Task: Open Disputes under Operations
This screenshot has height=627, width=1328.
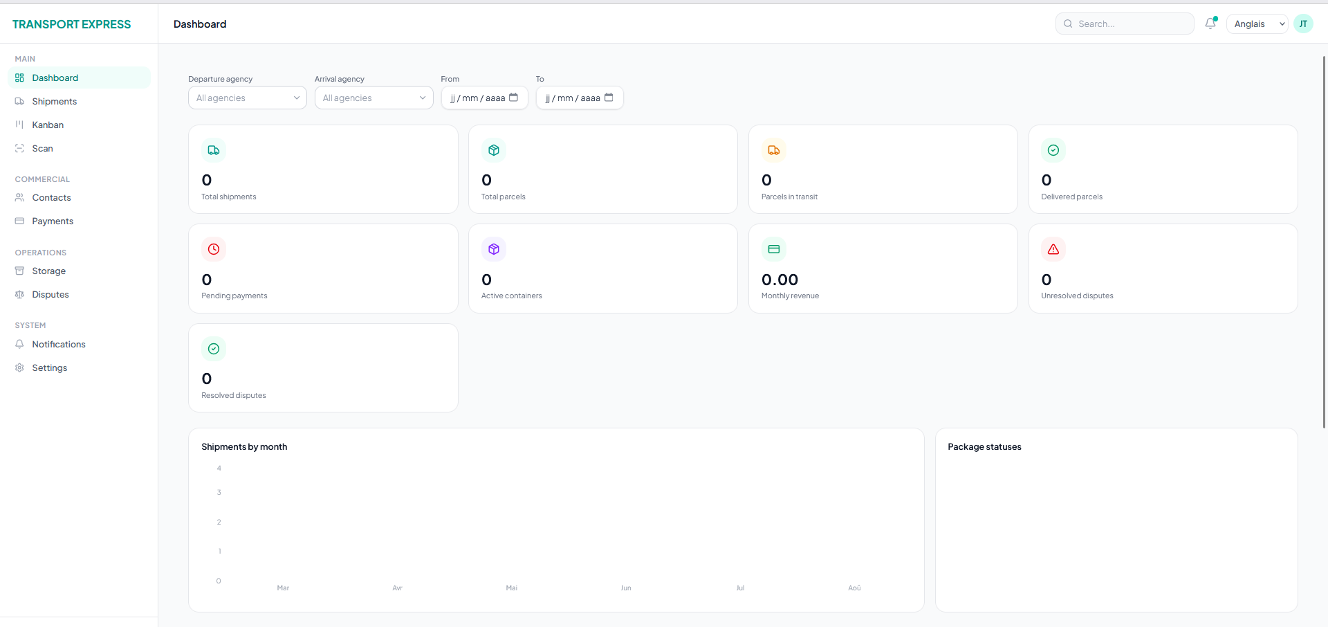Action: (79, 294)
